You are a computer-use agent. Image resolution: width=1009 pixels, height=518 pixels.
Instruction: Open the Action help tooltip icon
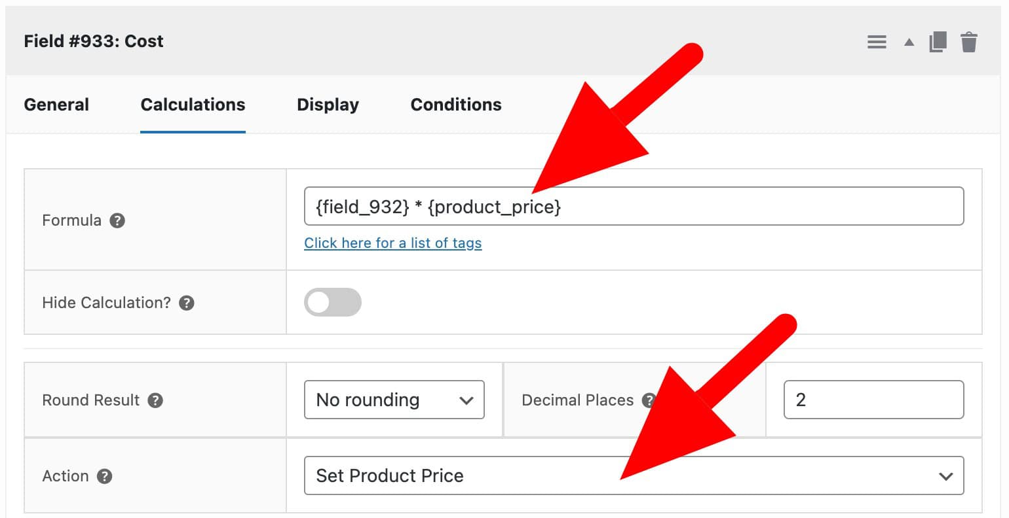click(x=103, y=476)
